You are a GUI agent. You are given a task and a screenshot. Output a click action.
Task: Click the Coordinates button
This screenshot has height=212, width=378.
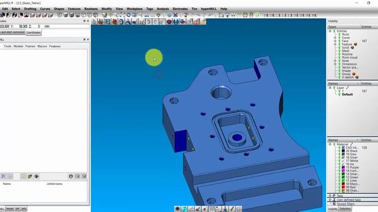[34, 32]
